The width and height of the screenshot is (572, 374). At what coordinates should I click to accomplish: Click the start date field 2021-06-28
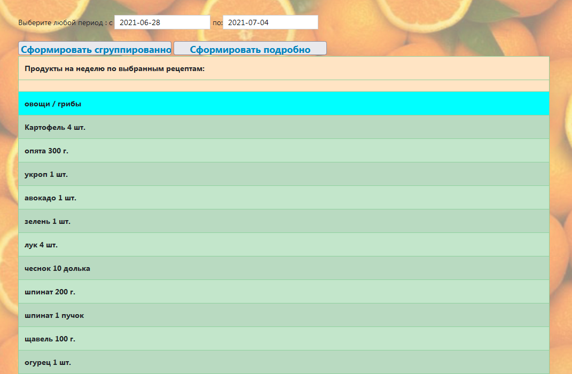tap(162, 22)
